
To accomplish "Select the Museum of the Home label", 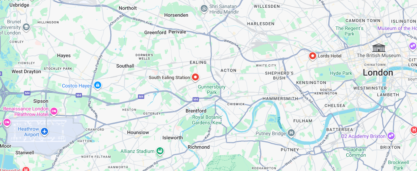I will (397, 28).
